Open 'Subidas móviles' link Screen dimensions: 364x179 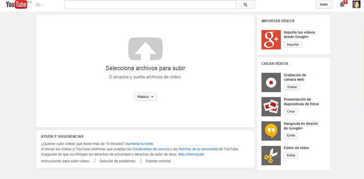(158, 161)
